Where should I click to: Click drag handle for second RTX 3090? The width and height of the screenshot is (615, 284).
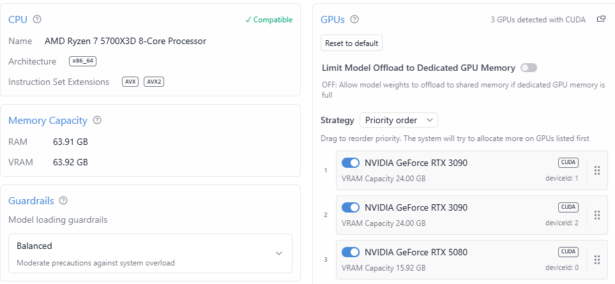(x=597, y=215)
